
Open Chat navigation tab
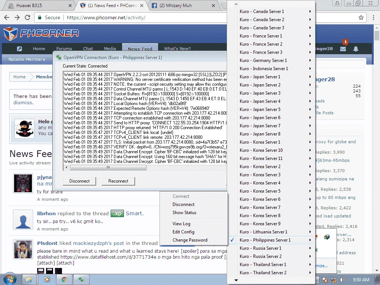(88, 49)
